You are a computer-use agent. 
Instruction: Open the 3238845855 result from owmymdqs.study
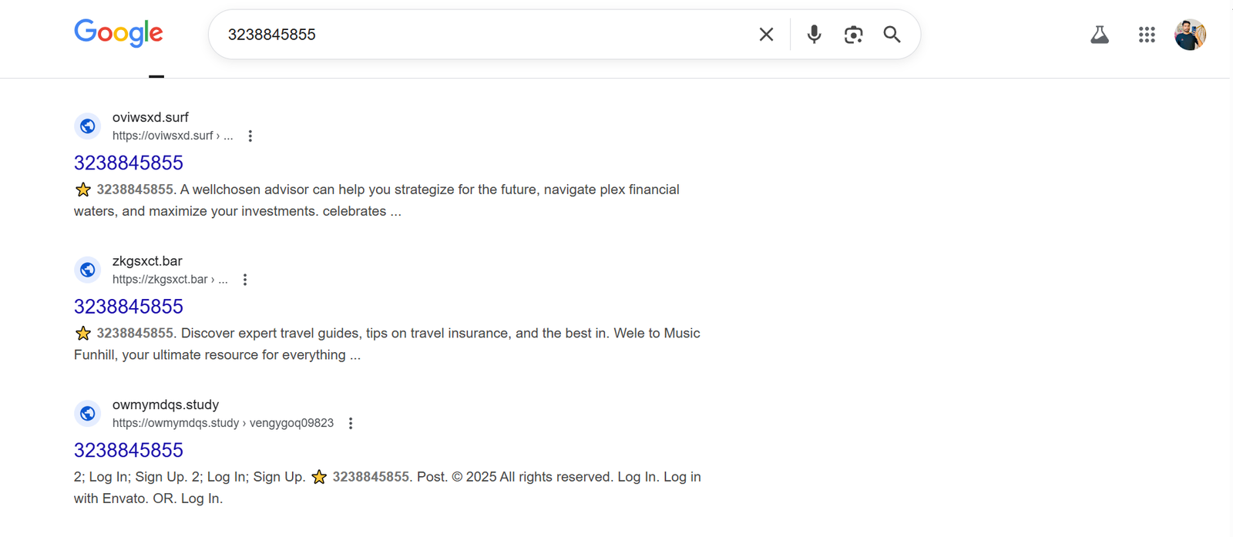point(129,450)
